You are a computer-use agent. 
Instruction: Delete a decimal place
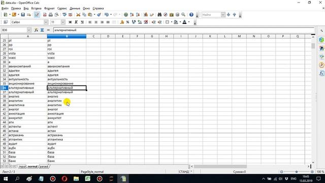pyautogui.click(x=146, y=22)
